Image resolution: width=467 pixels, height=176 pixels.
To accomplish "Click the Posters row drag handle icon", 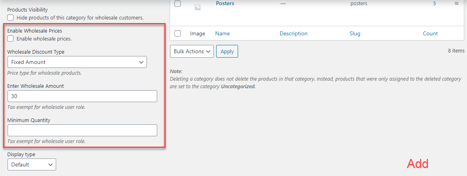I will tap(457, 4).
